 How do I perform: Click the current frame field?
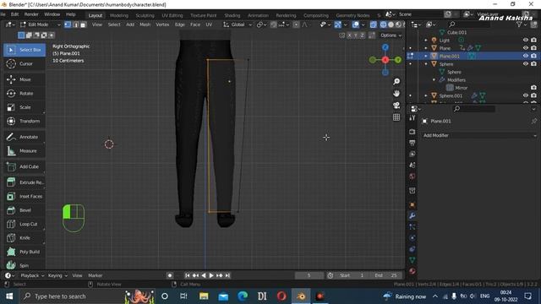(309, 275)
